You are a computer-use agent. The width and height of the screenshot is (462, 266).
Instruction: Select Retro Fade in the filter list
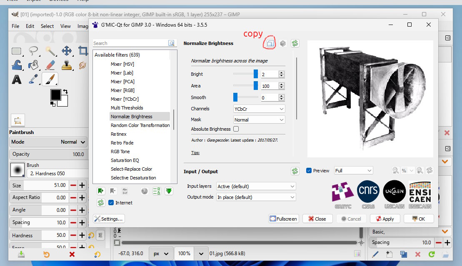point(122,143)
